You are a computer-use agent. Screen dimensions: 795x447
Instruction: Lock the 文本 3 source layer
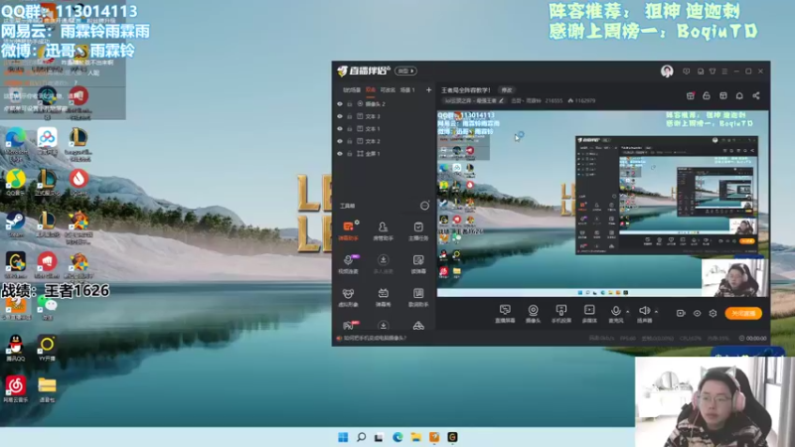coord(350,116)
